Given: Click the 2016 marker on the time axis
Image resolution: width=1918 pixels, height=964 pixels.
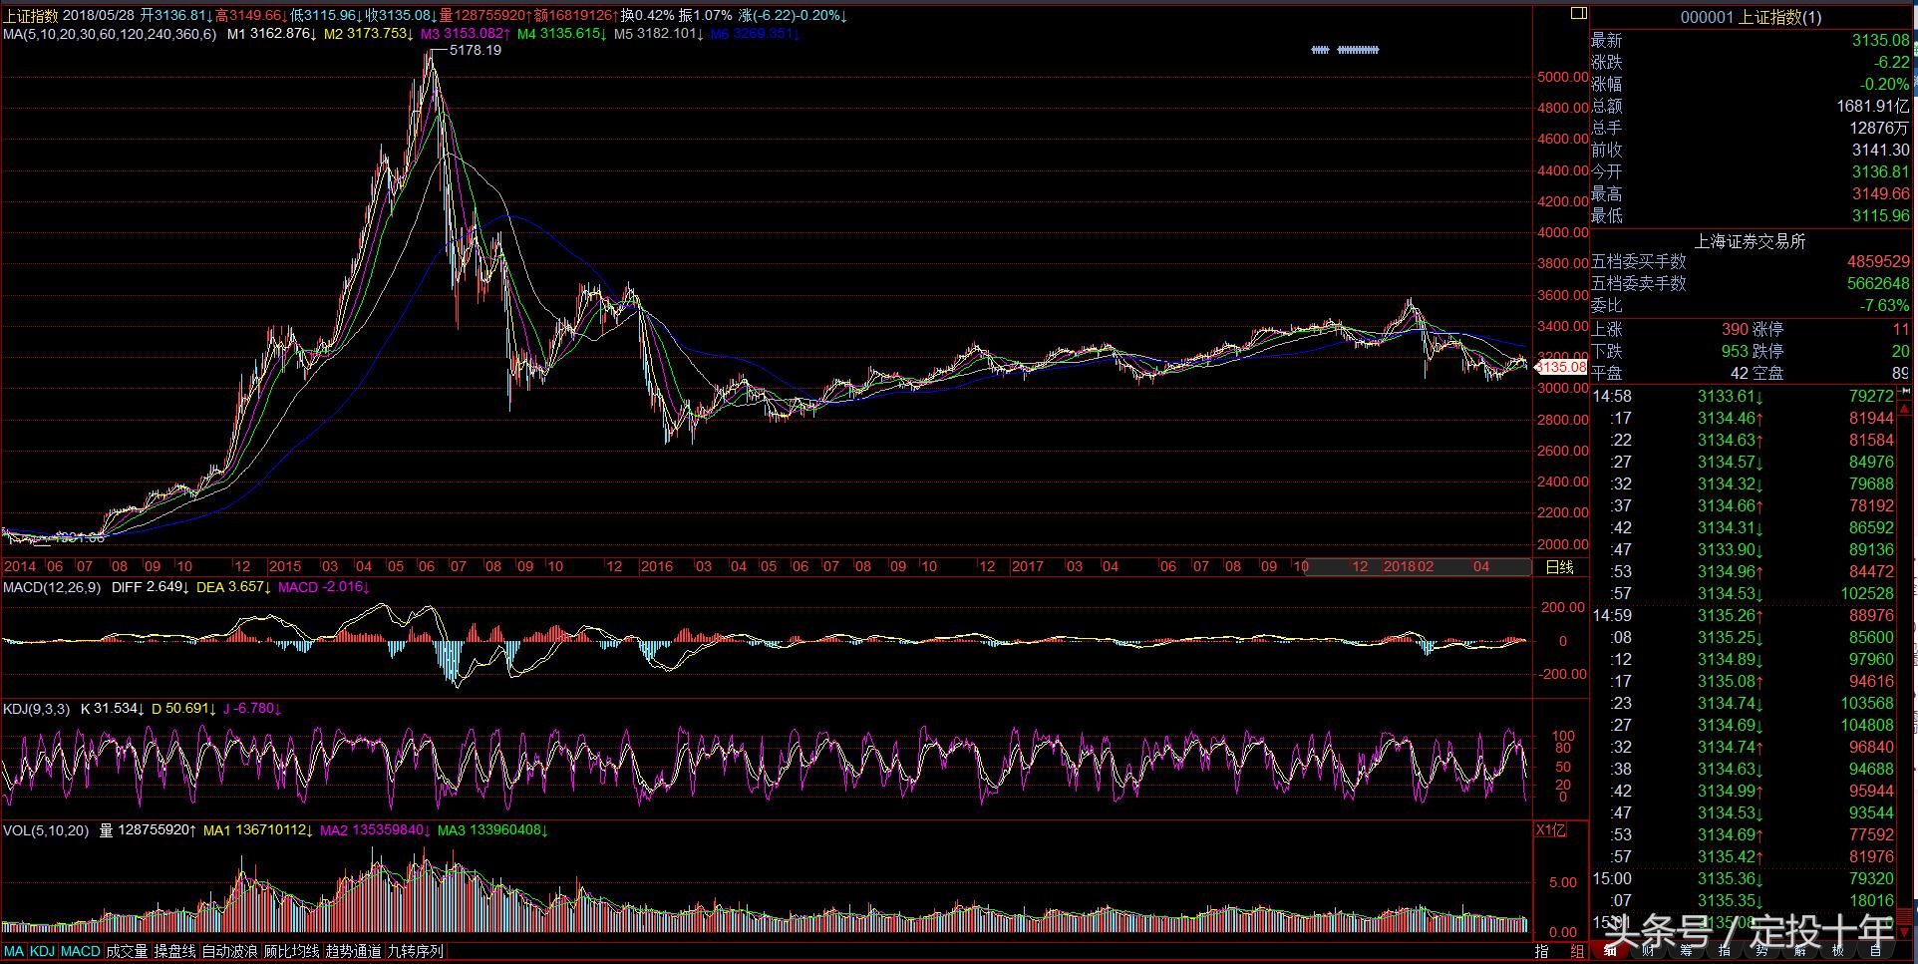Looking at the screenshot, I should [x=657, y=567].
